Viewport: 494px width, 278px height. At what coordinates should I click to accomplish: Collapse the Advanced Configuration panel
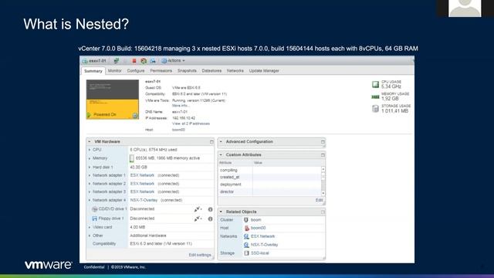(221, 142)
